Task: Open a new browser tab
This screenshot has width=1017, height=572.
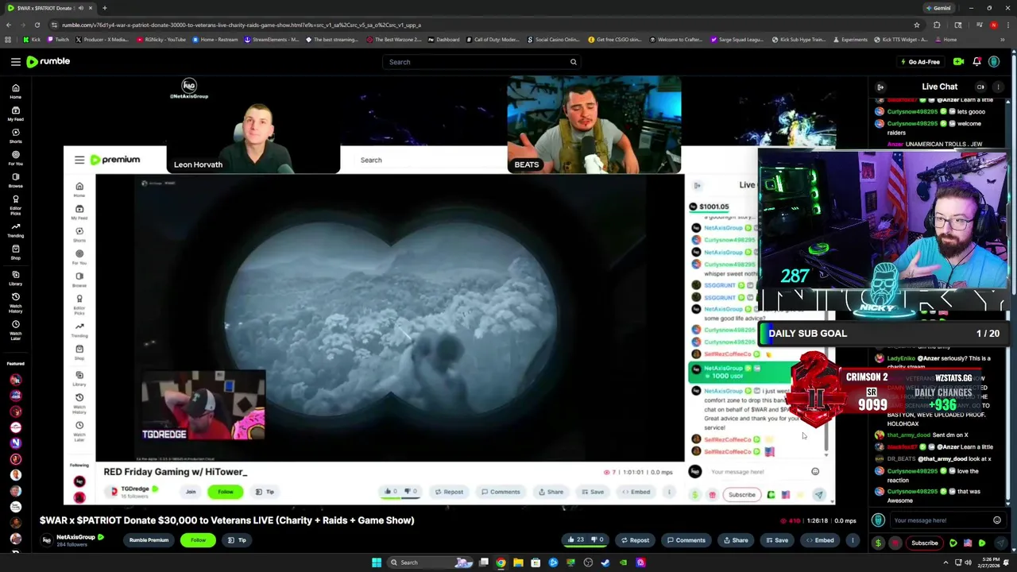Action: (104, 8)
